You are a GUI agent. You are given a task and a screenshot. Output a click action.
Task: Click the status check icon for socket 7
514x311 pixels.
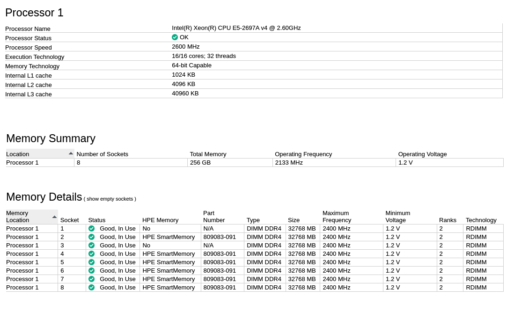pos(91,279)
